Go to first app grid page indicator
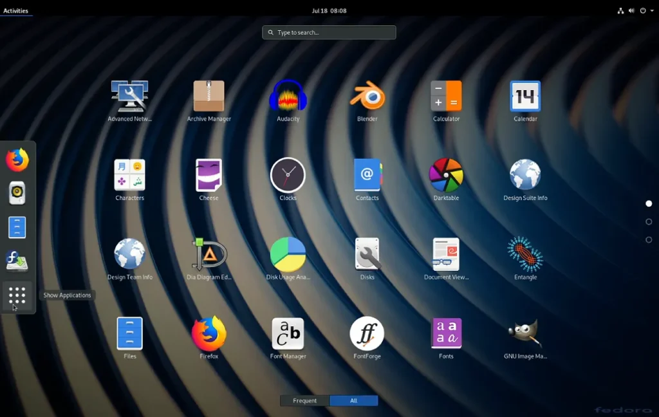 pos(649,203)
